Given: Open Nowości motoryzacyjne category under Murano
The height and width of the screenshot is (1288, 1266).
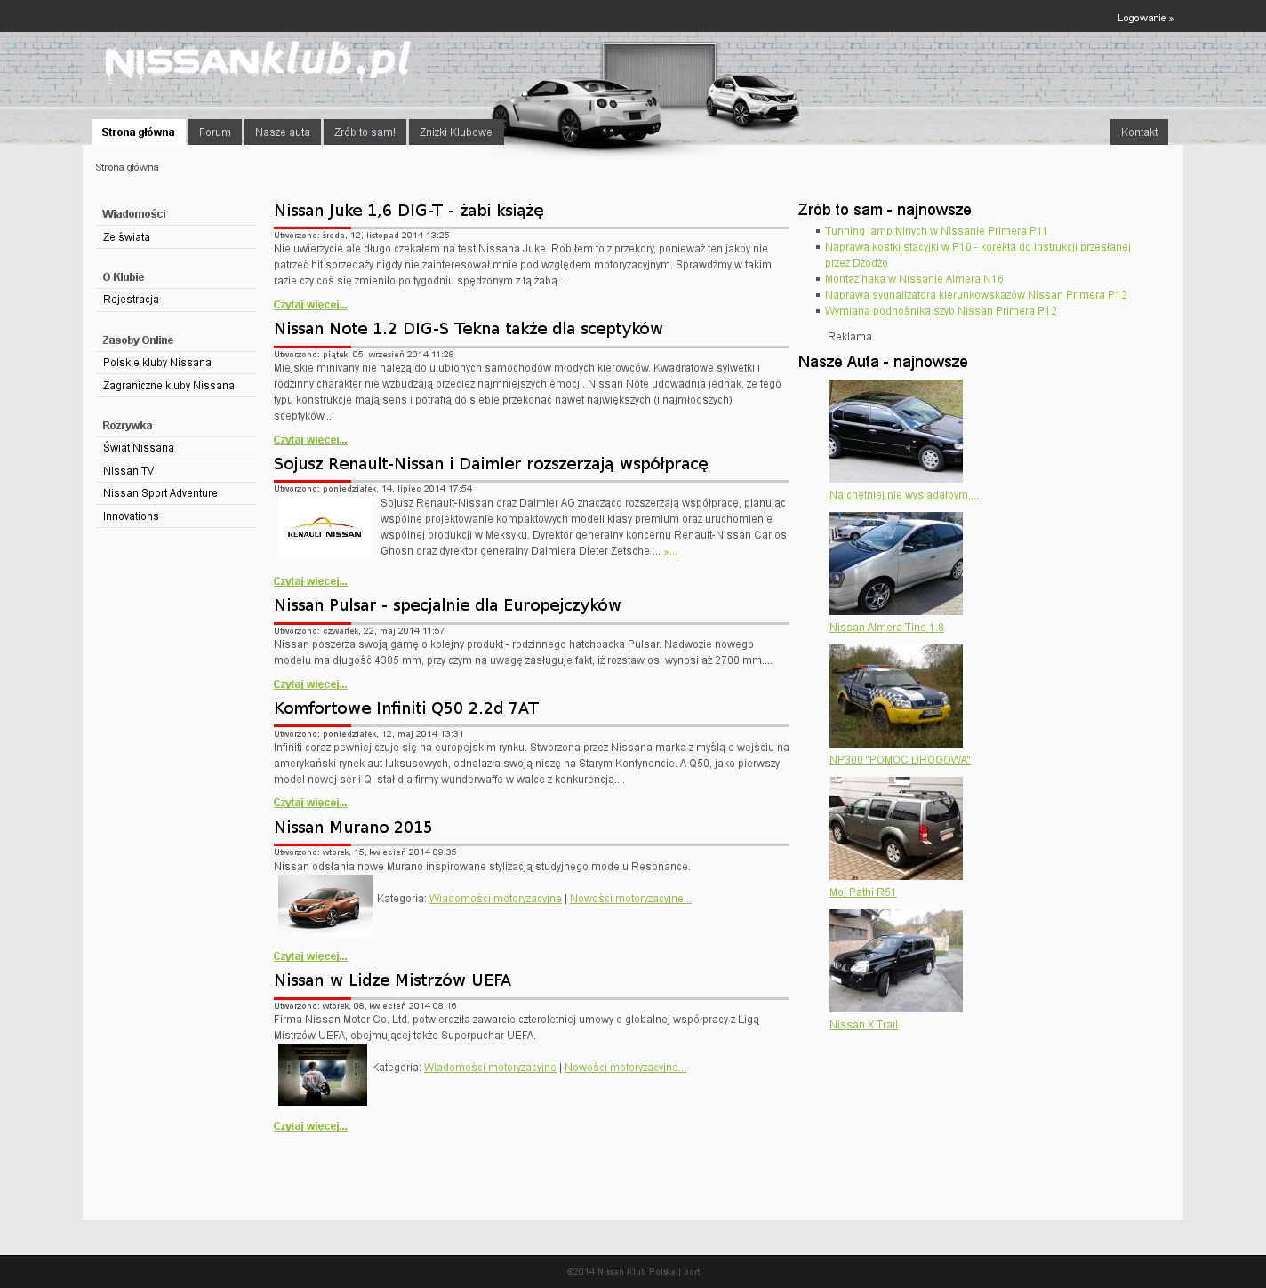Looking at the screenshot, I should click(630, 899).
